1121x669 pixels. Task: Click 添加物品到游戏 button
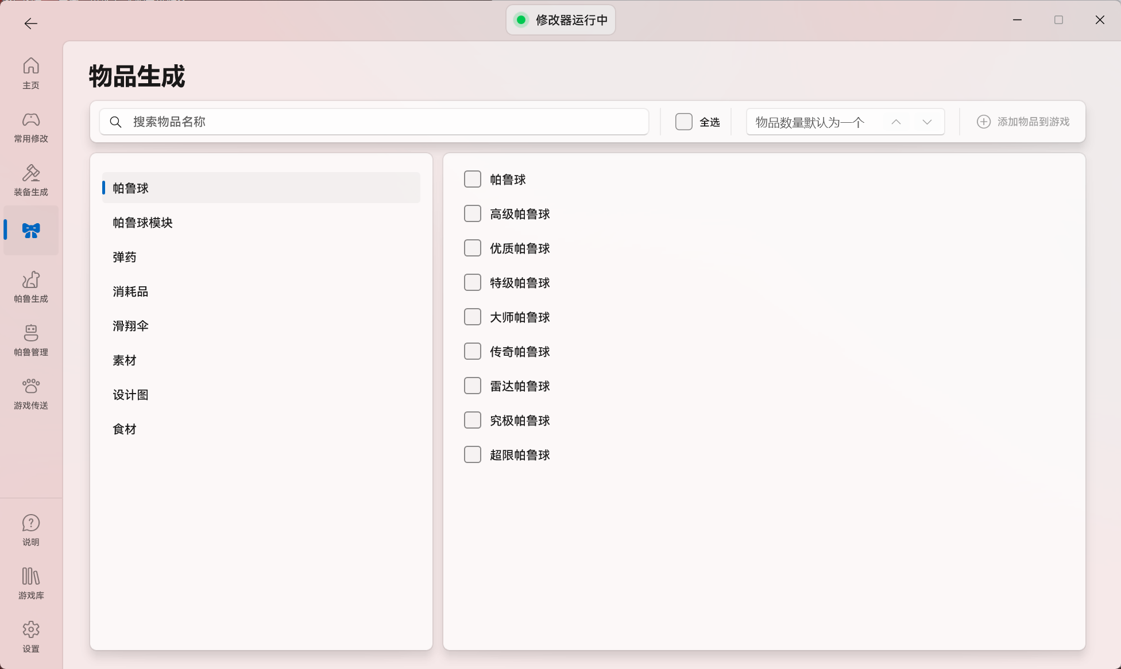(1023, 122)
